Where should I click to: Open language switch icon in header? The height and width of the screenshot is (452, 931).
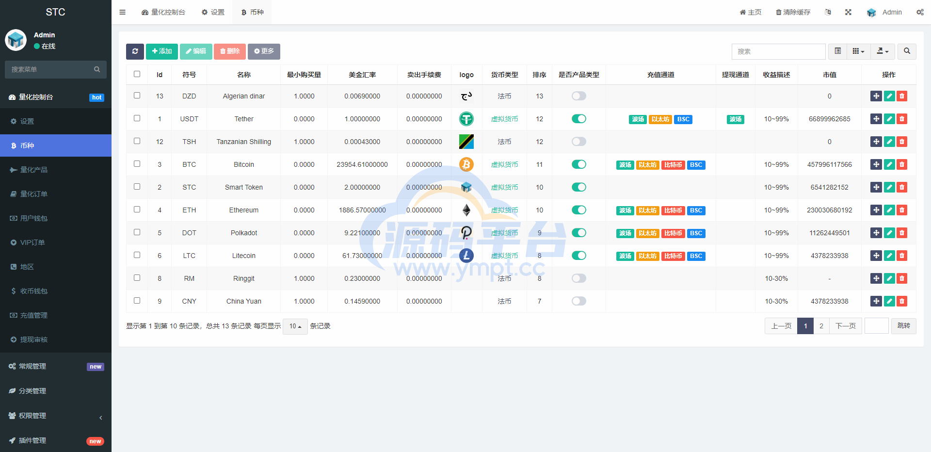coord(828,12)
